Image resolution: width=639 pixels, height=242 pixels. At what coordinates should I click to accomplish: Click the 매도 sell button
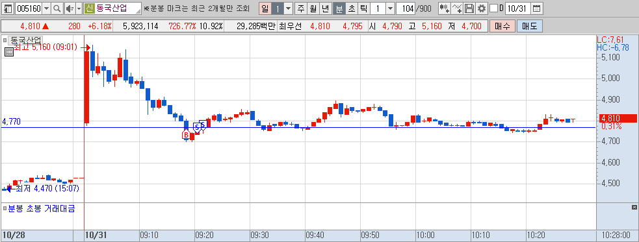click(529, 27)
